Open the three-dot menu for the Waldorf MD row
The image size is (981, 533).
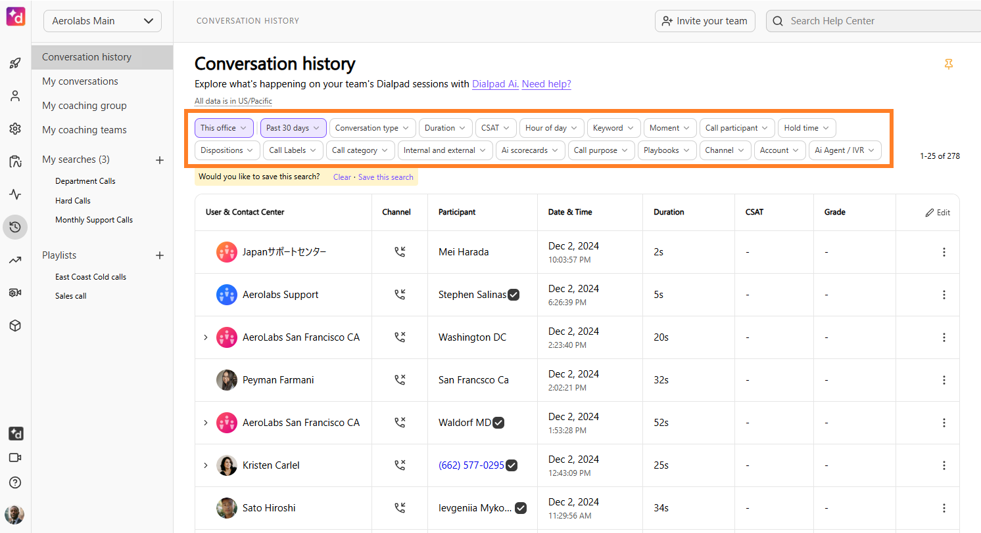[x=944, y=423]
